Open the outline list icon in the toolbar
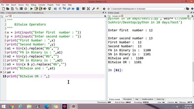The image size is (194, 109). pyautogui.click(x=21, y=9)
